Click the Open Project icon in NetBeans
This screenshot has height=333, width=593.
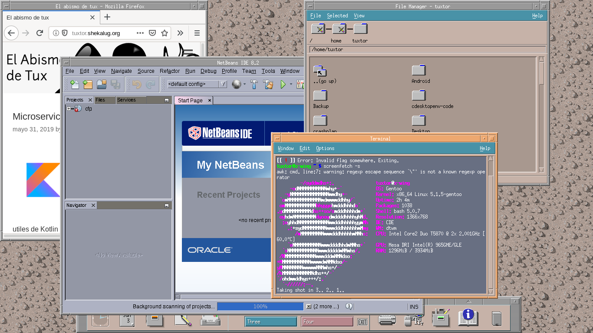pyautogui.click(x=102, y=84)
